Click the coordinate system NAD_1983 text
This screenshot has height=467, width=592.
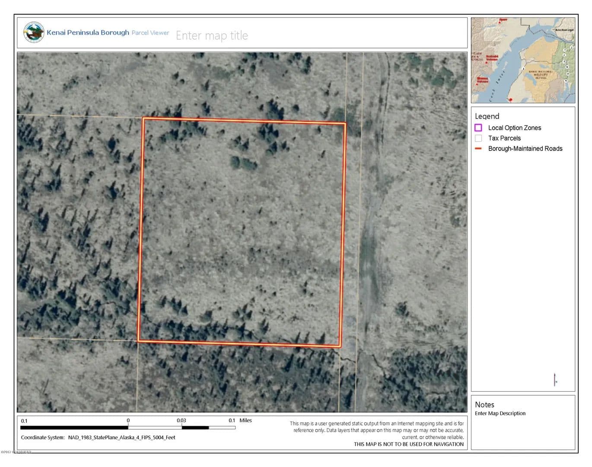(x=121, y=438)
